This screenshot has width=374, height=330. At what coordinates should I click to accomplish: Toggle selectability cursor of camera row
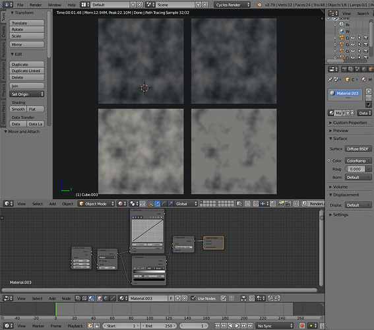tap(359, 38)
